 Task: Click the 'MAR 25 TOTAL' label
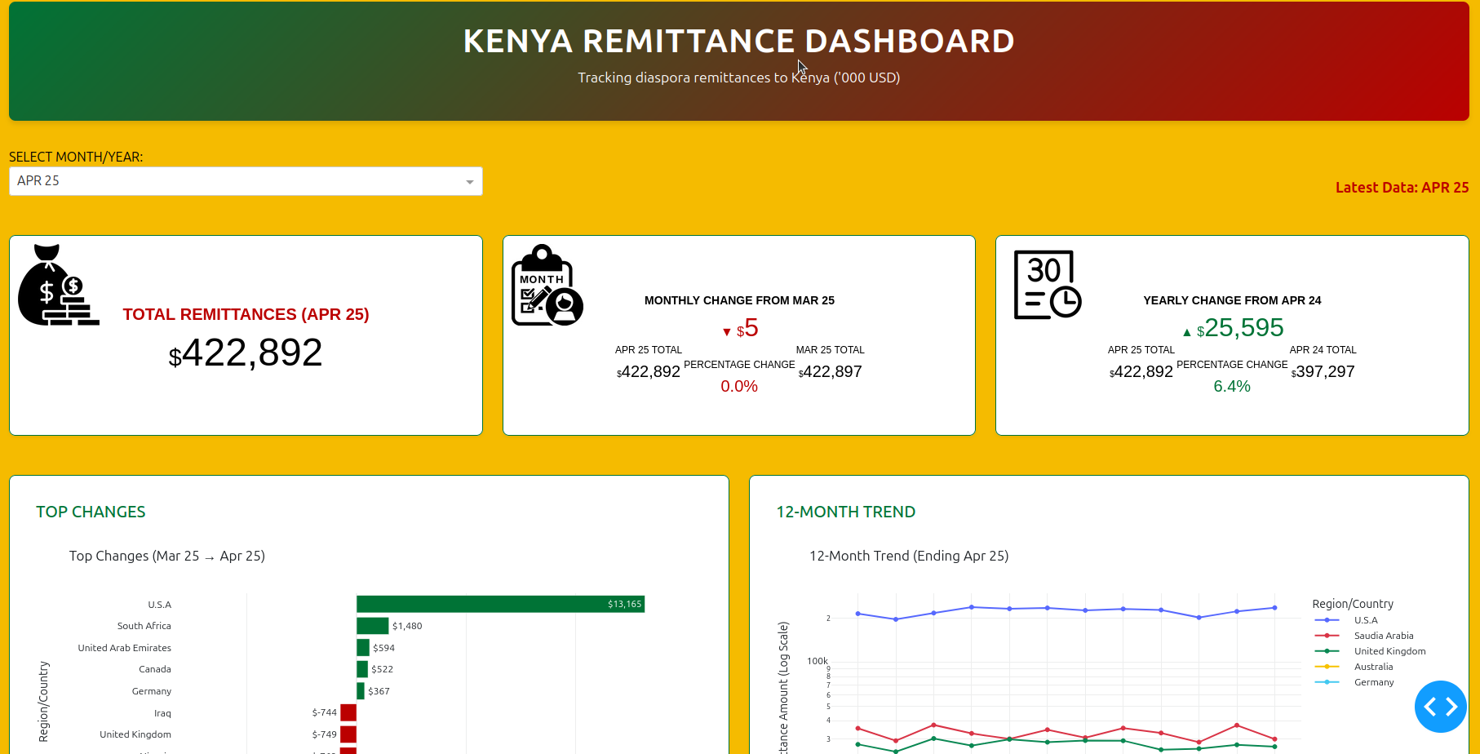(830, 350)
